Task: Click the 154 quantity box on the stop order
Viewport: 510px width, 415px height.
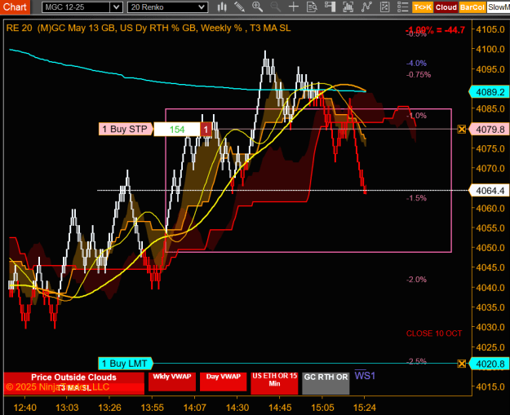Action: pos(177,130)
